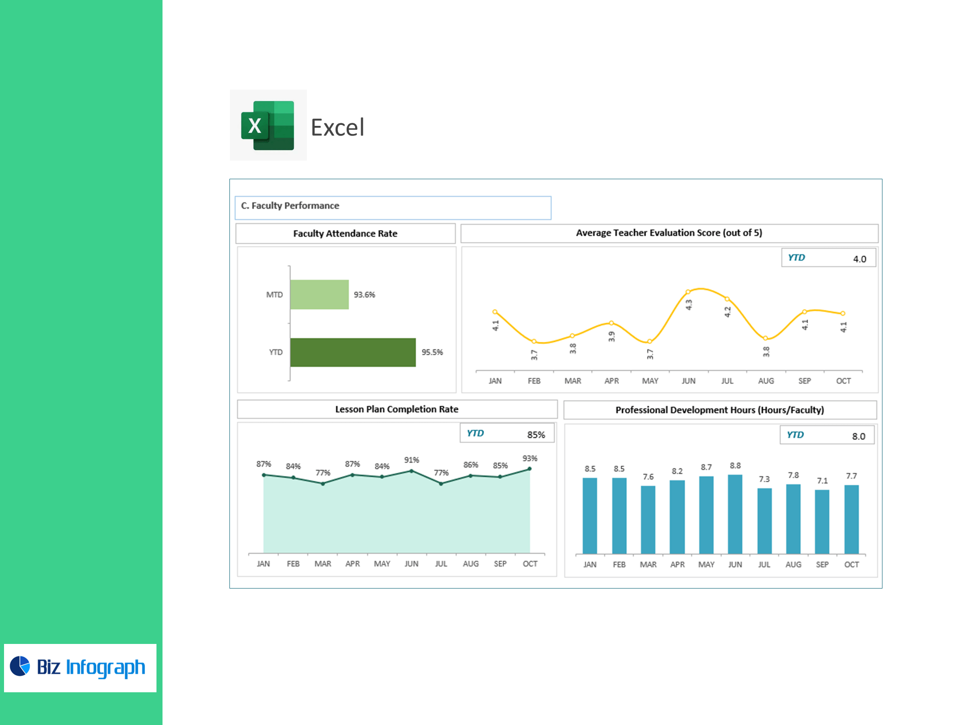966x725 pixels.
Task: Click the light green MTD attendance bar
Action: [x=319, y=295]
